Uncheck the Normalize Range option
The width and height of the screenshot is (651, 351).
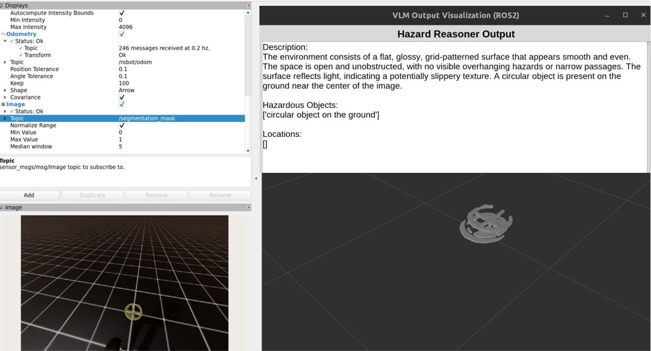(x=122, y=125)
